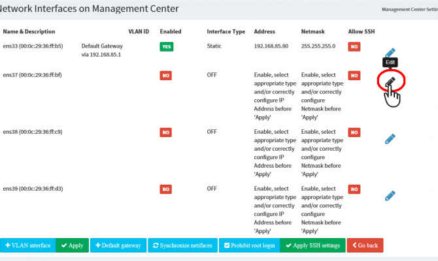The width and height of the screenshot is (438, 261).
Task: Add a new VLAN interface
Action: 28,245
